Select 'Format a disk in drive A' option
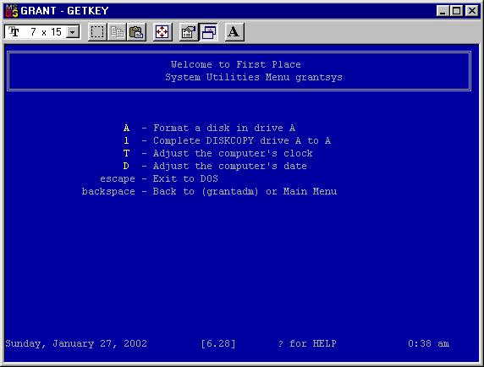This screenshot has width=484, height=367. [209, 128]
